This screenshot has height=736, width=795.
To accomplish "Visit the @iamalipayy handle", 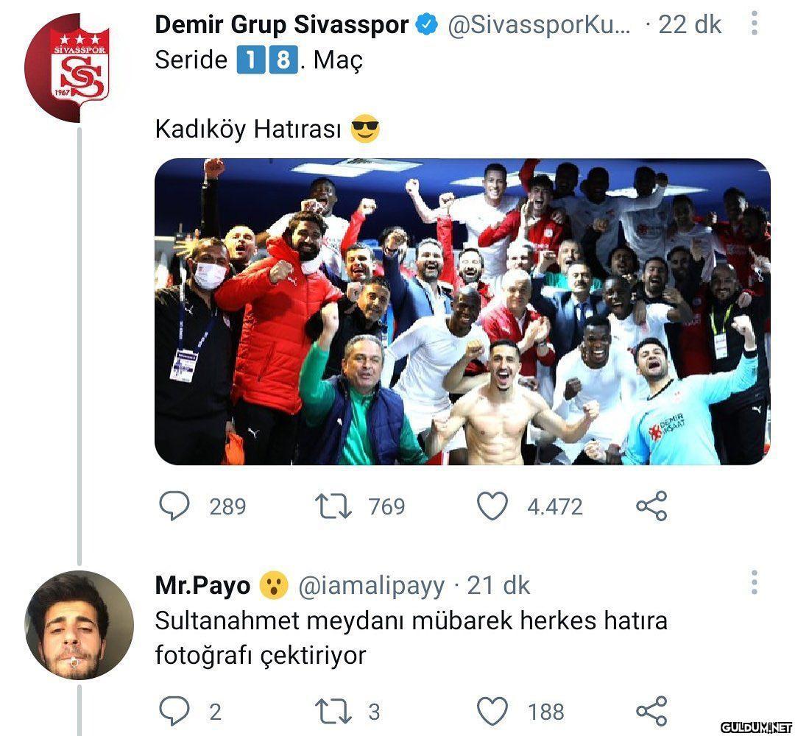I will coord(372,586).
